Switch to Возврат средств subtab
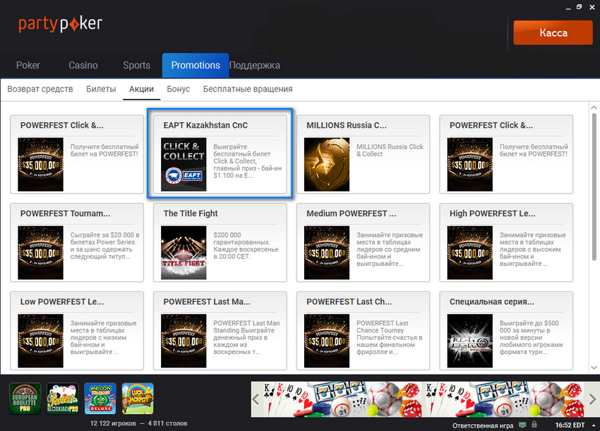This screenshot has height=431, width=600. [40, 89]
